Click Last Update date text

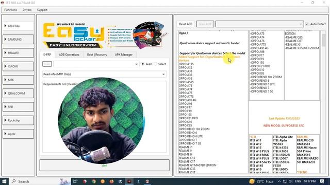(284, 119)
